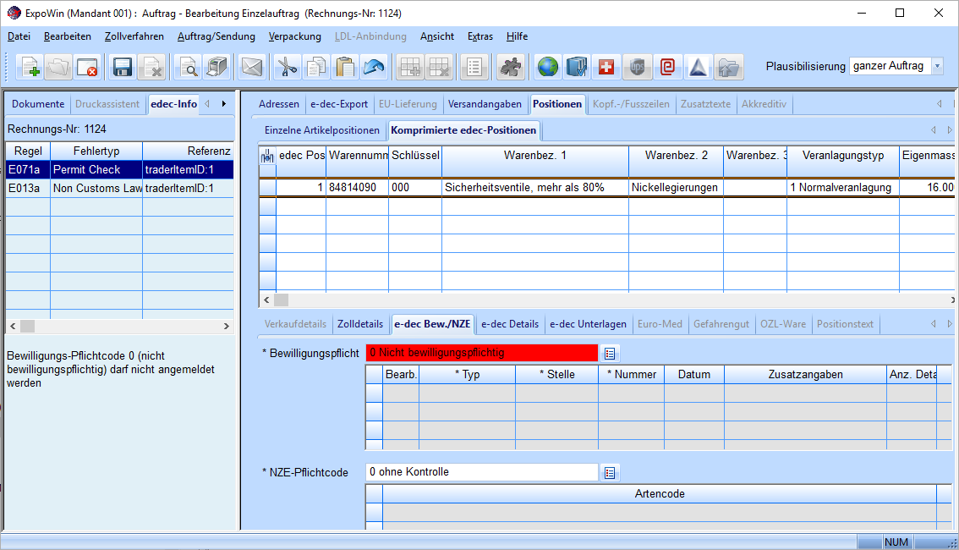The image size is (959, 550).
Task: Click the column chooser icon in positions grid
Action: pyautogui.click(x=267, y=156)
